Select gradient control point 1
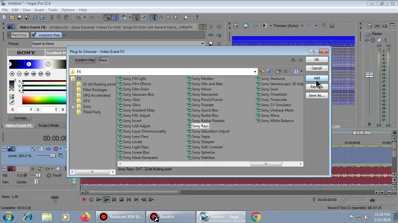Image resolution: width=398 pixels, height=223 pixels. 29,64
